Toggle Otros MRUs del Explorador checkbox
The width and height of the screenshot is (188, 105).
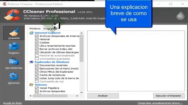click(x=37, y=72)
